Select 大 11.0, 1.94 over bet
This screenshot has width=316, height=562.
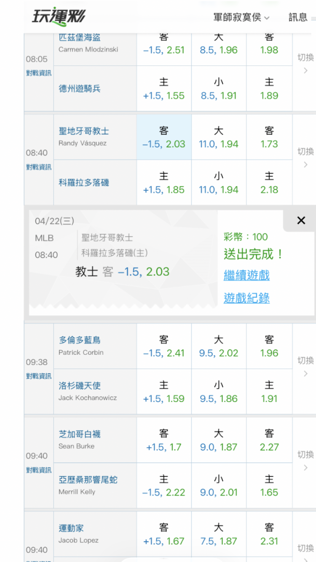(219, 137)
